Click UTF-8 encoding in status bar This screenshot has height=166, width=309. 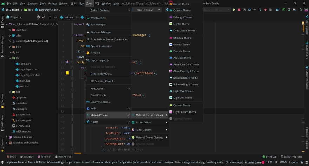click(x=283, y=162)
